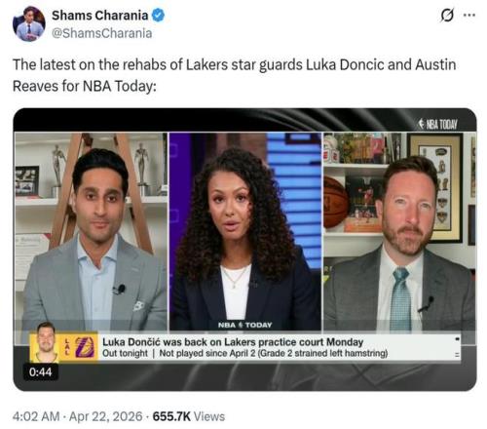Open the 4:02 AM timestamp link
This screenshot has width=487, height=429.
(36, 416)
